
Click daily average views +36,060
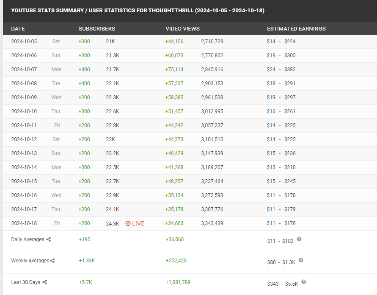[x=175, y=239]
